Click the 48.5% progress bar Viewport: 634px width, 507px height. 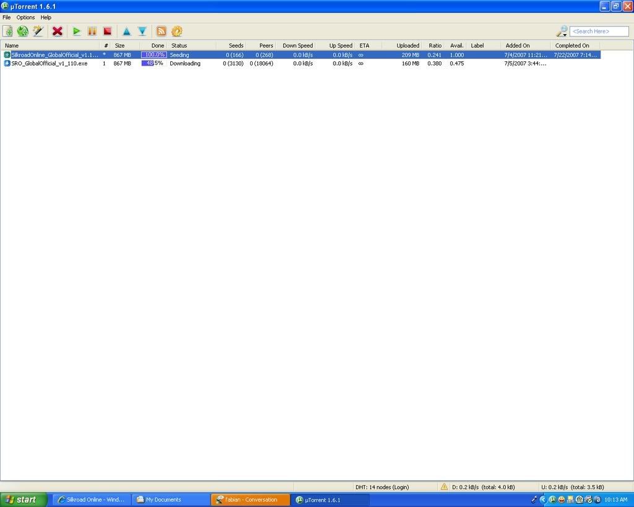click(x=154, y=63)
